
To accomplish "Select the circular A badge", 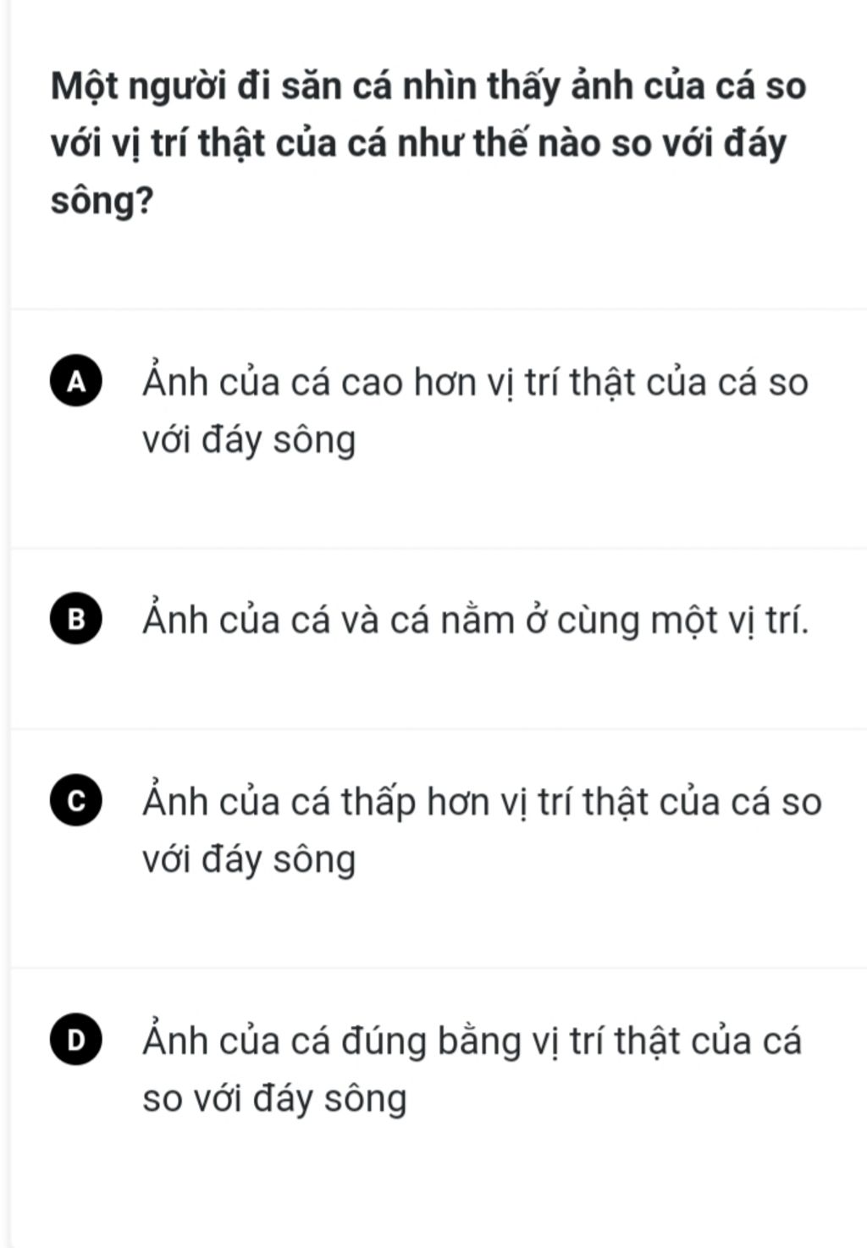I will [76, 383].
